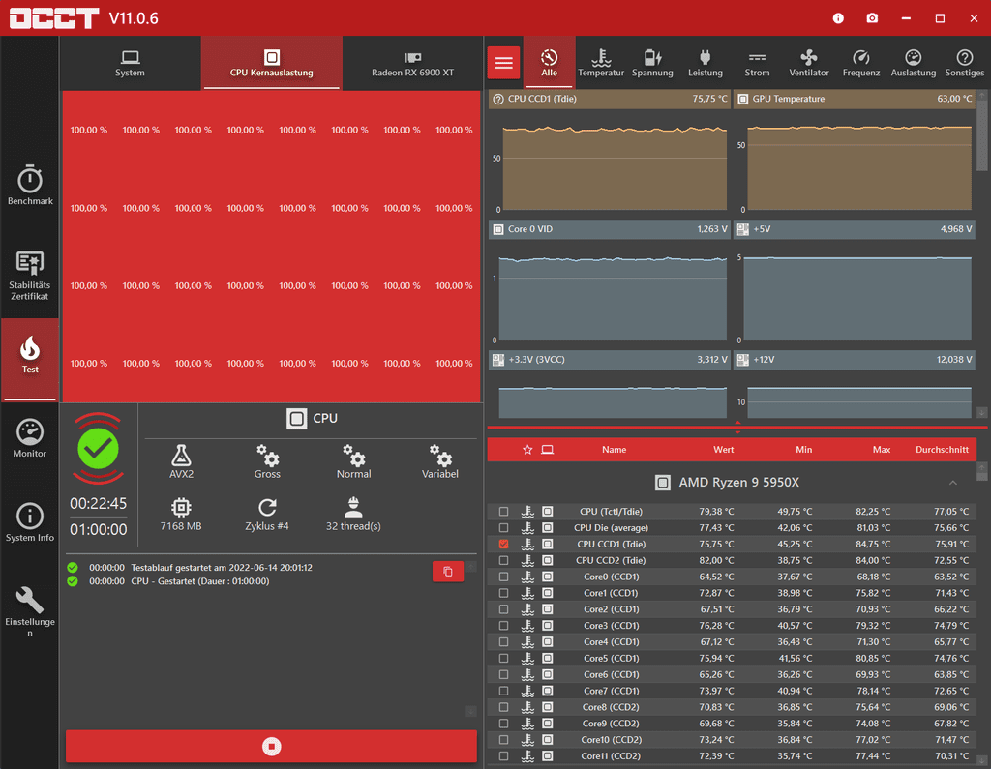Take screenshot with camera icon
The width and height of the screenshot is (991, 769).
click(x=872, y=18)
